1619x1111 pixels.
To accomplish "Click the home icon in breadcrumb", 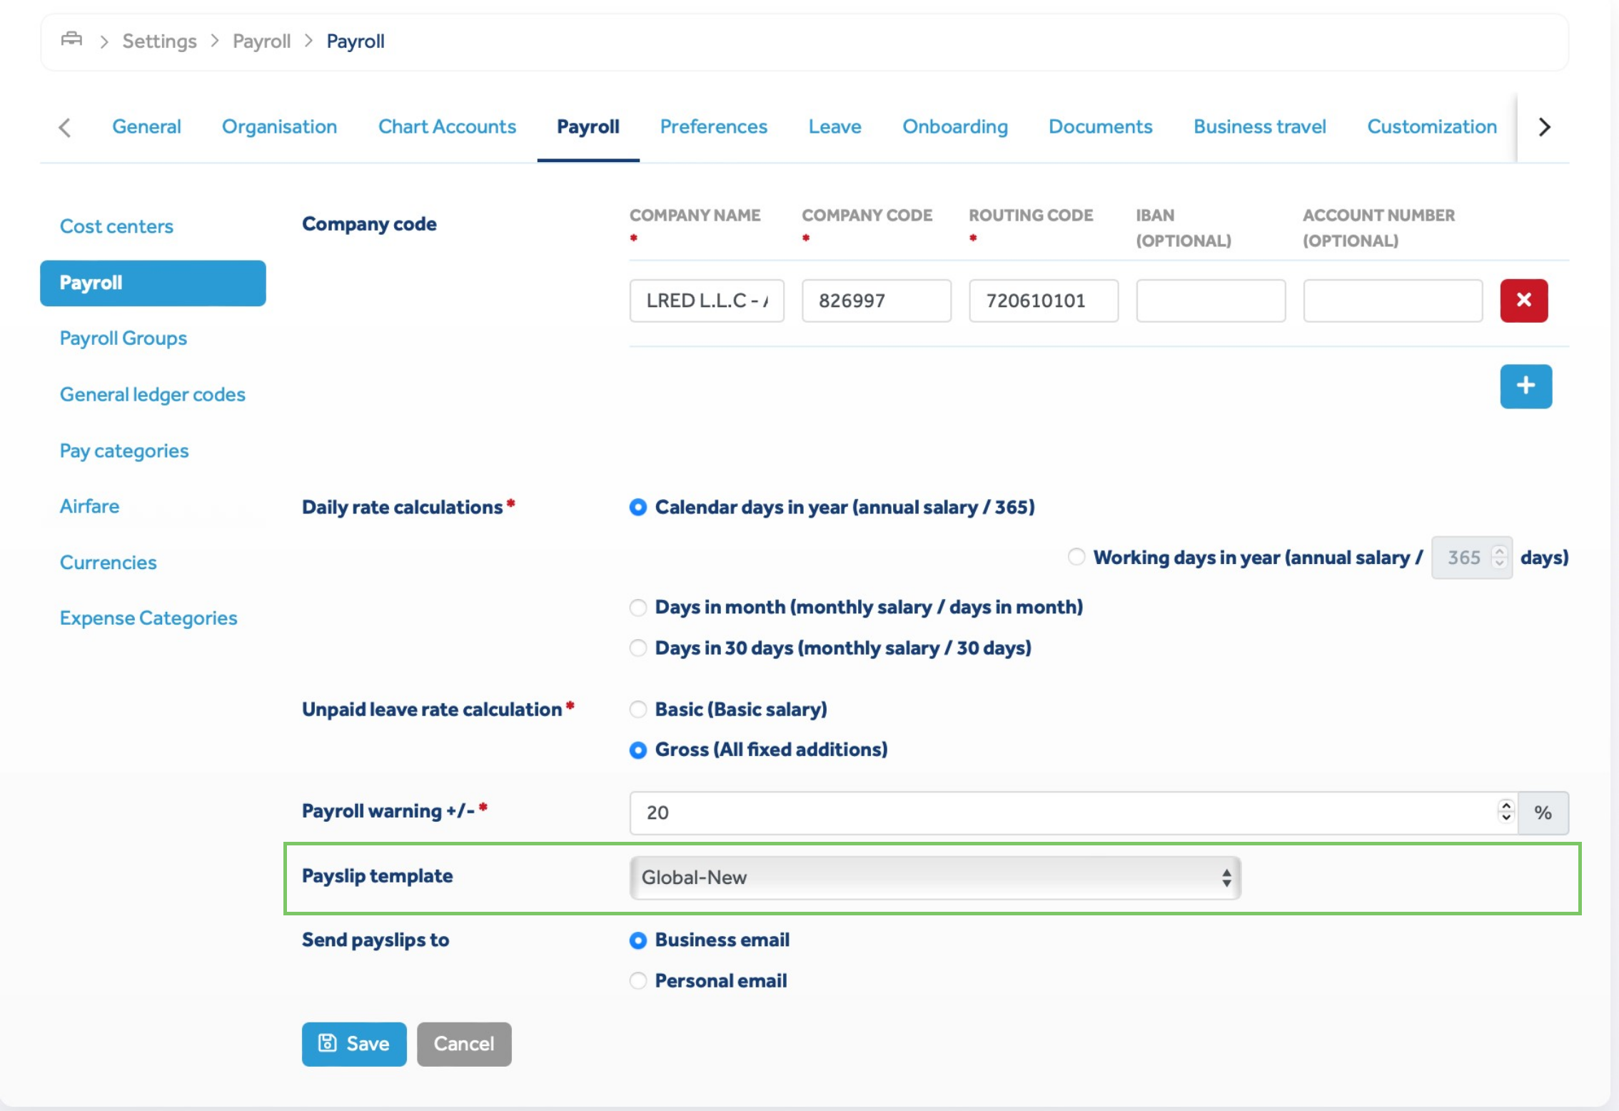I will pyautogui.click(x=71, y=39).
